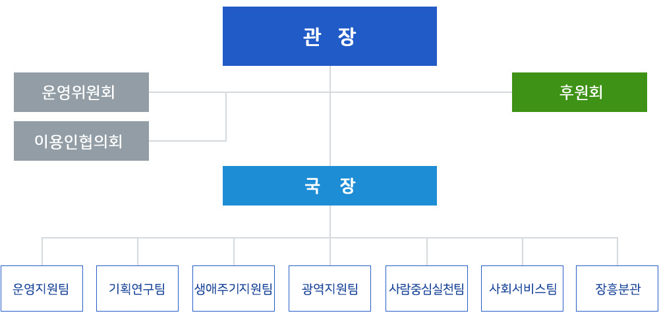The image size is (659, 330).
Task: Select the 사회서비스팀 box
Action: (x=522, y=289)
